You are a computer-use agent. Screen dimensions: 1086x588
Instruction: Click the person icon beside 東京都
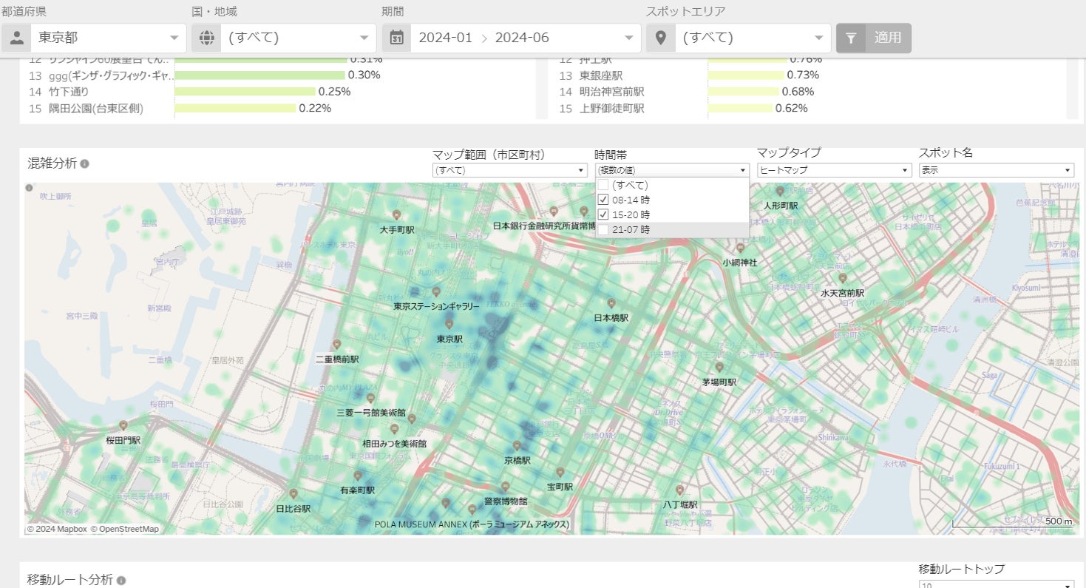click(x=16, y=38)
